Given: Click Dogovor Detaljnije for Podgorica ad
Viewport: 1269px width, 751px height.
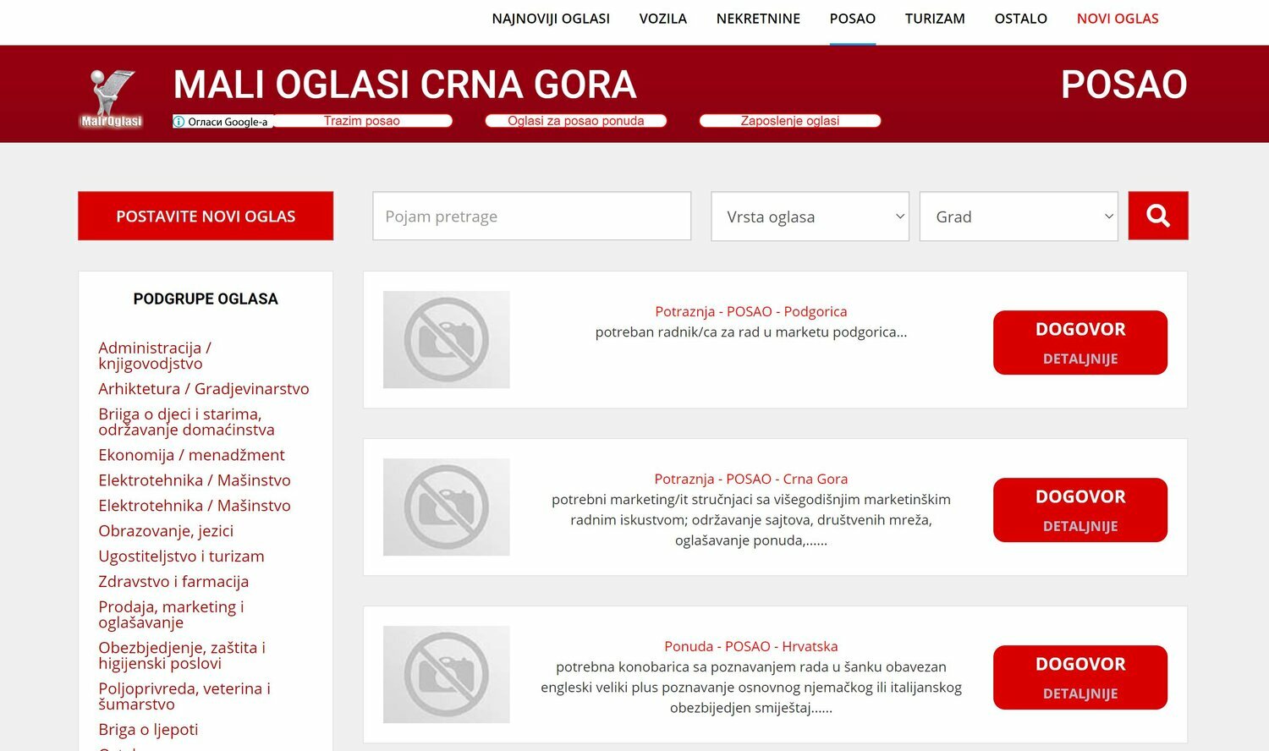Looking at the screenshot, I should (1080, 343).
